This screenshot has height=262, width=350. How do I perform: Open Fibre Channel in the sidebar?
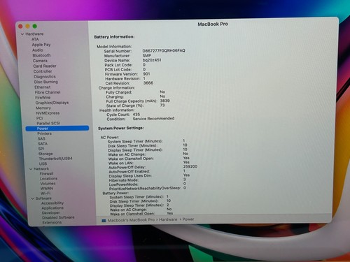pyautogui.click(x=48, y=92)
